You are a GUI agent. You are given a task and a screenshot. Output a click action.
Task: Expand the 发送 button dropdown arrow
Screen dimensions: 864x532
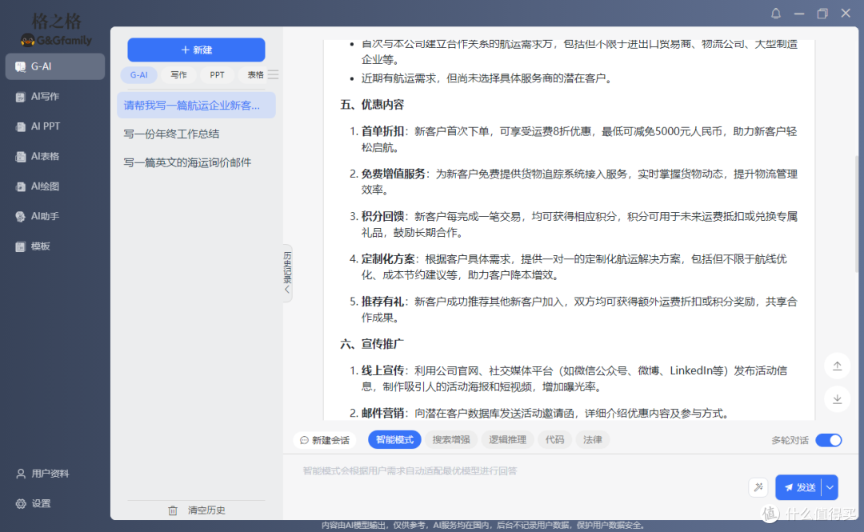pos(830,487)
